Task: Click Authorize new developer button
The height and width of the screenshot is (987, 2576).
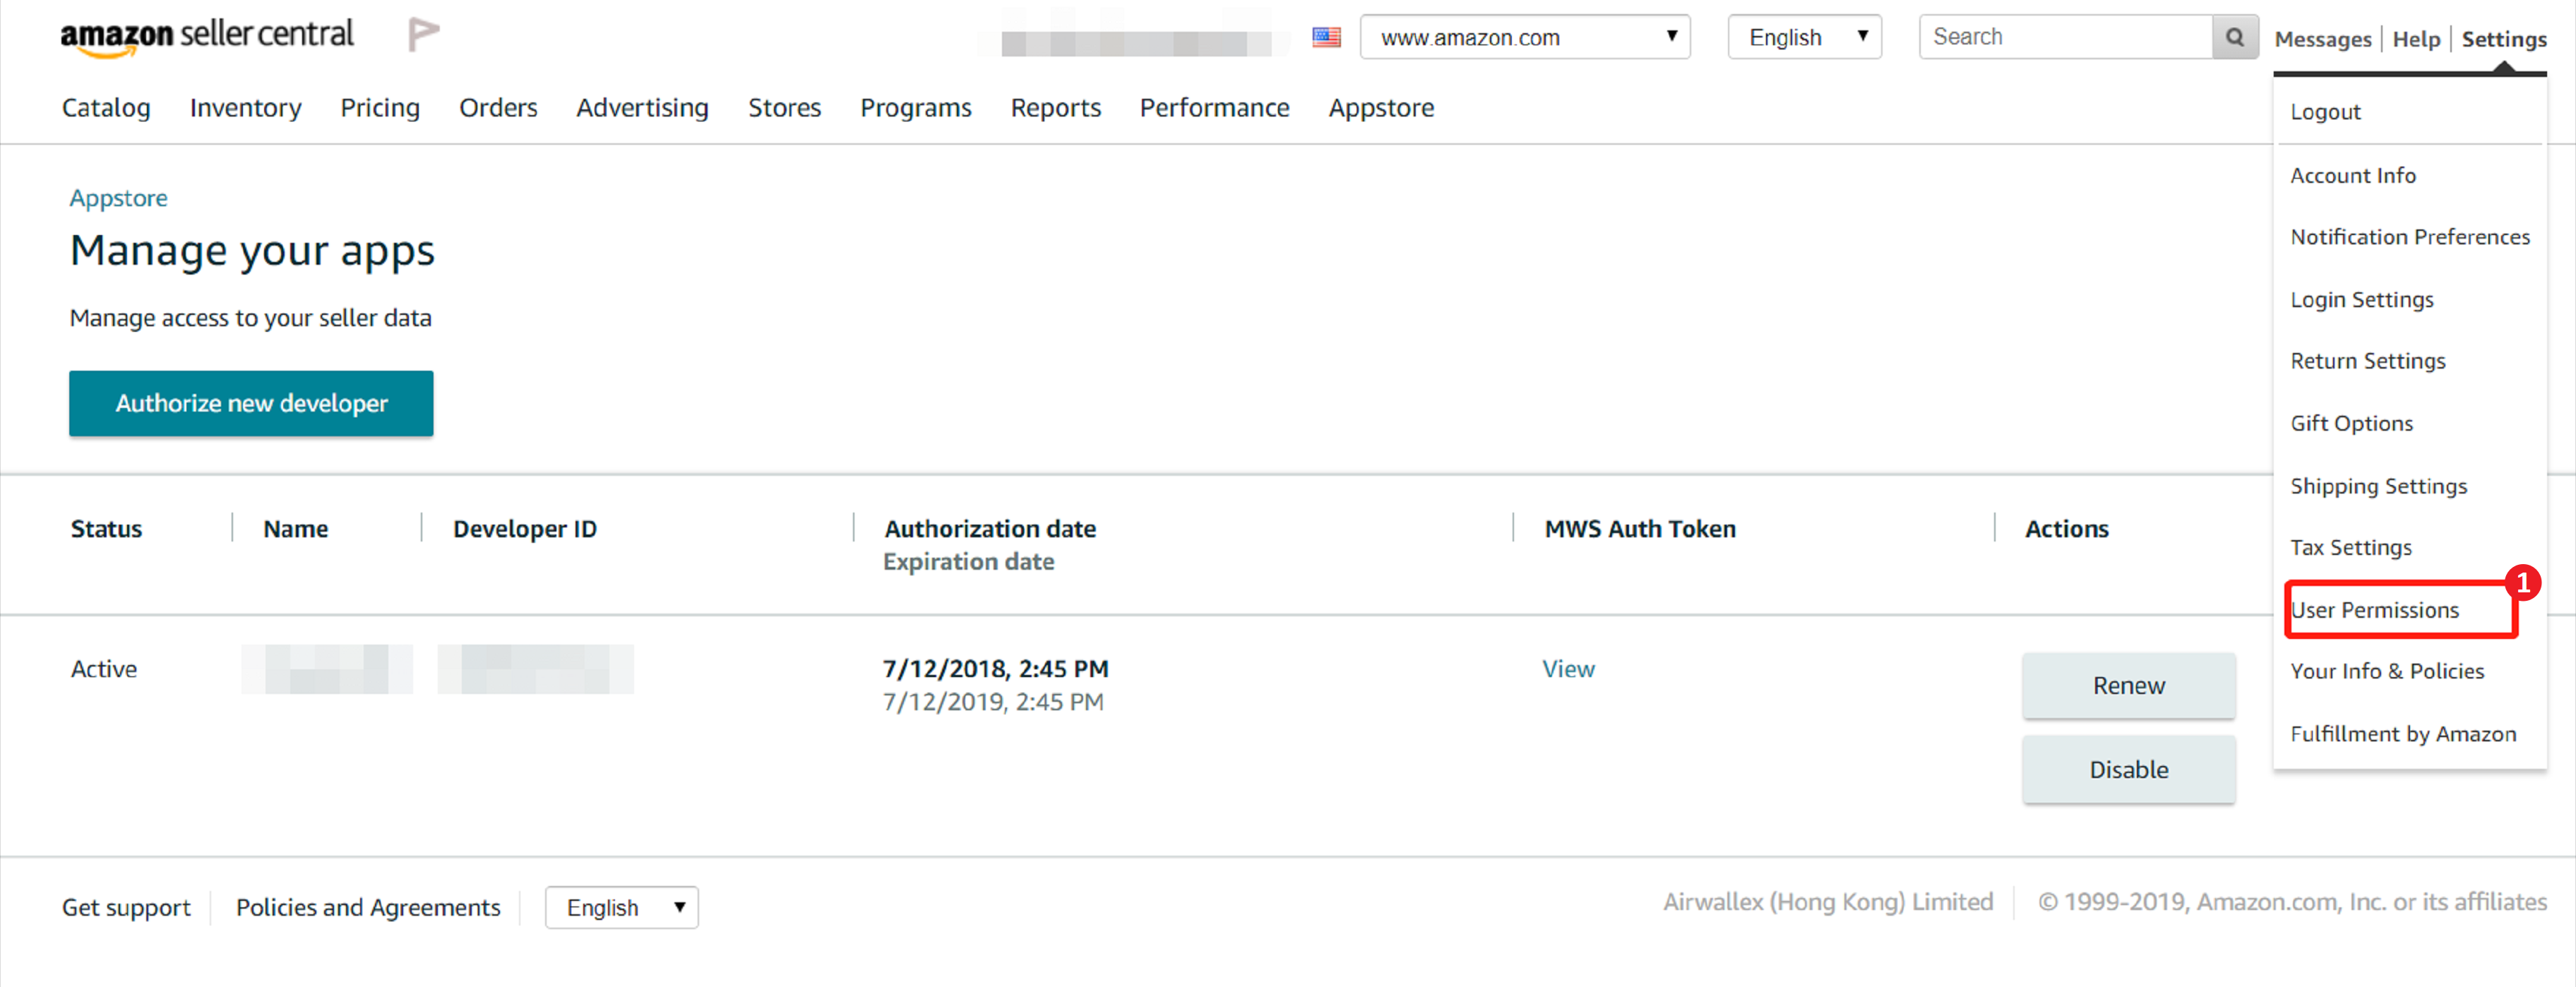Action: pyautogui.click(x=251, y=403)
